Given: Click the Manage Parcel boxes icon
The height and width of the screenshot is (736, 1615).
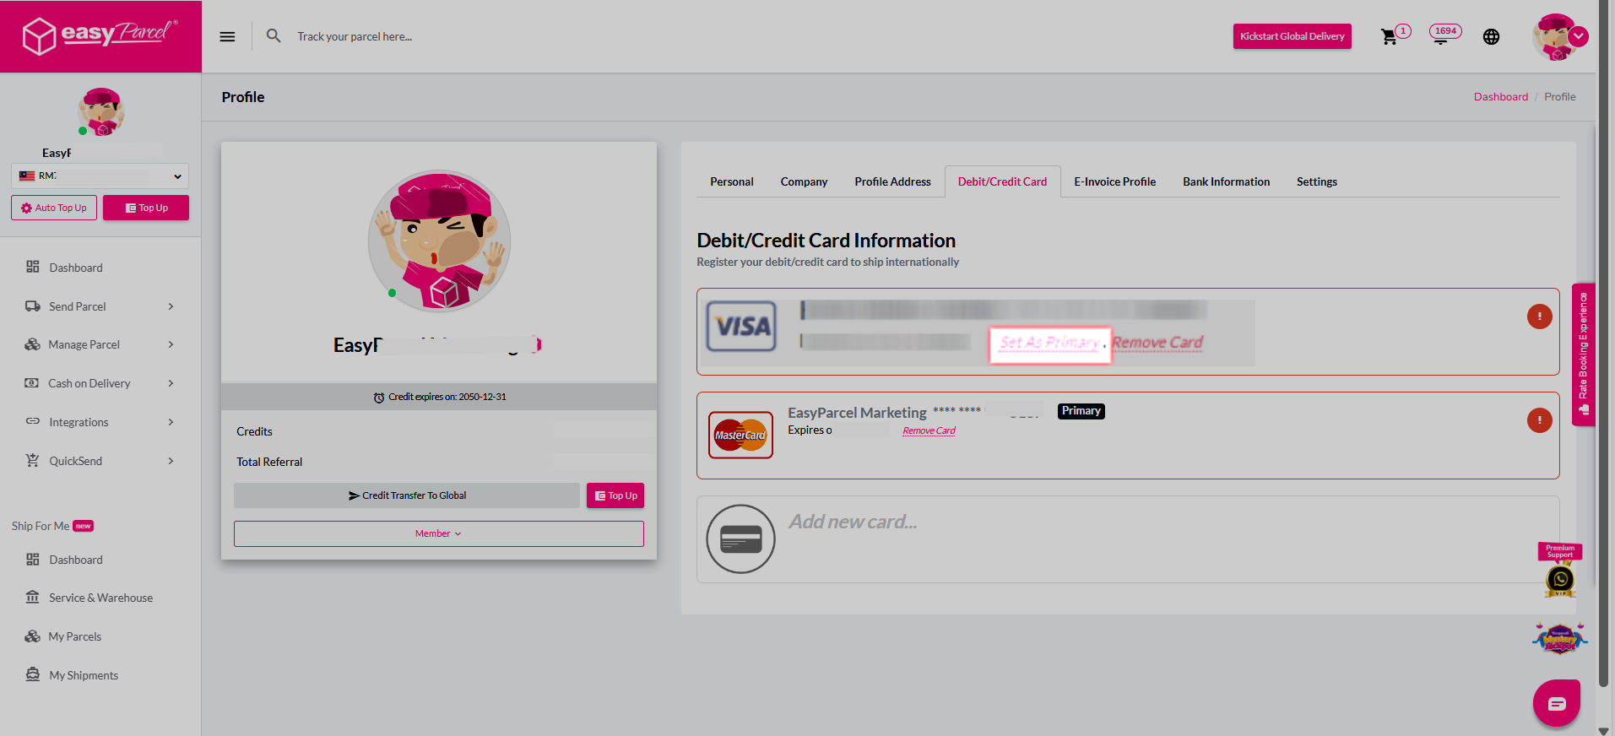Looking at the screenshot, I should point(33,344).
